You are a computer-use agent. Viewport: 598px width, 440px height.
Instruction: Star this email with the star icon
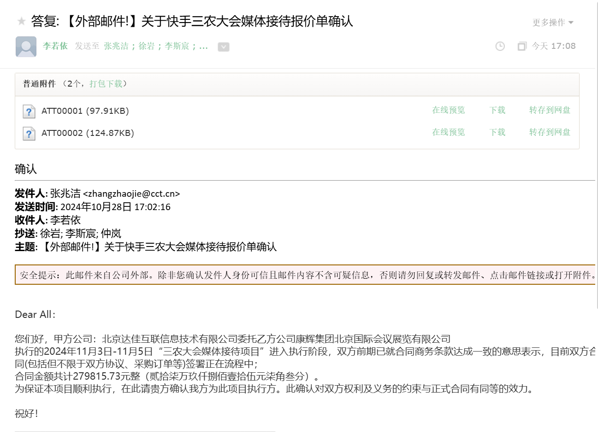coord(21,21)
